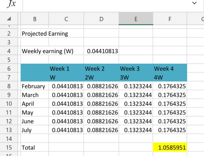Click the '3W' cell under Week 3

tap(136, 77)
